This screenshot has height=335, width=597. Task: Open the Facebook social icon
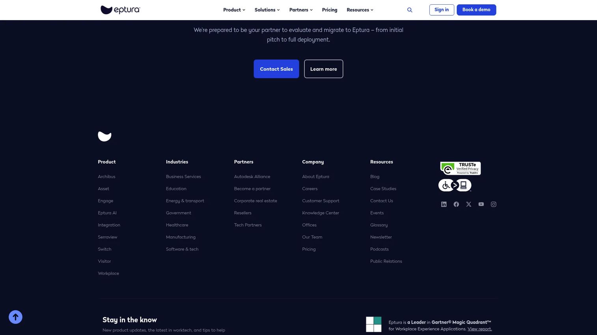click(x=456, y=204)
